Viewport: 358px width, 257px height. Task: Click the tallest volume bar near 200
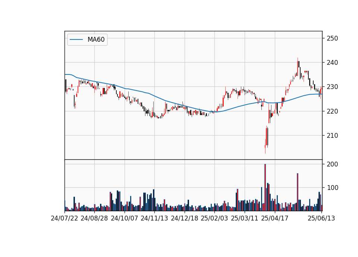pyautogui.click(x=265, y=187)
